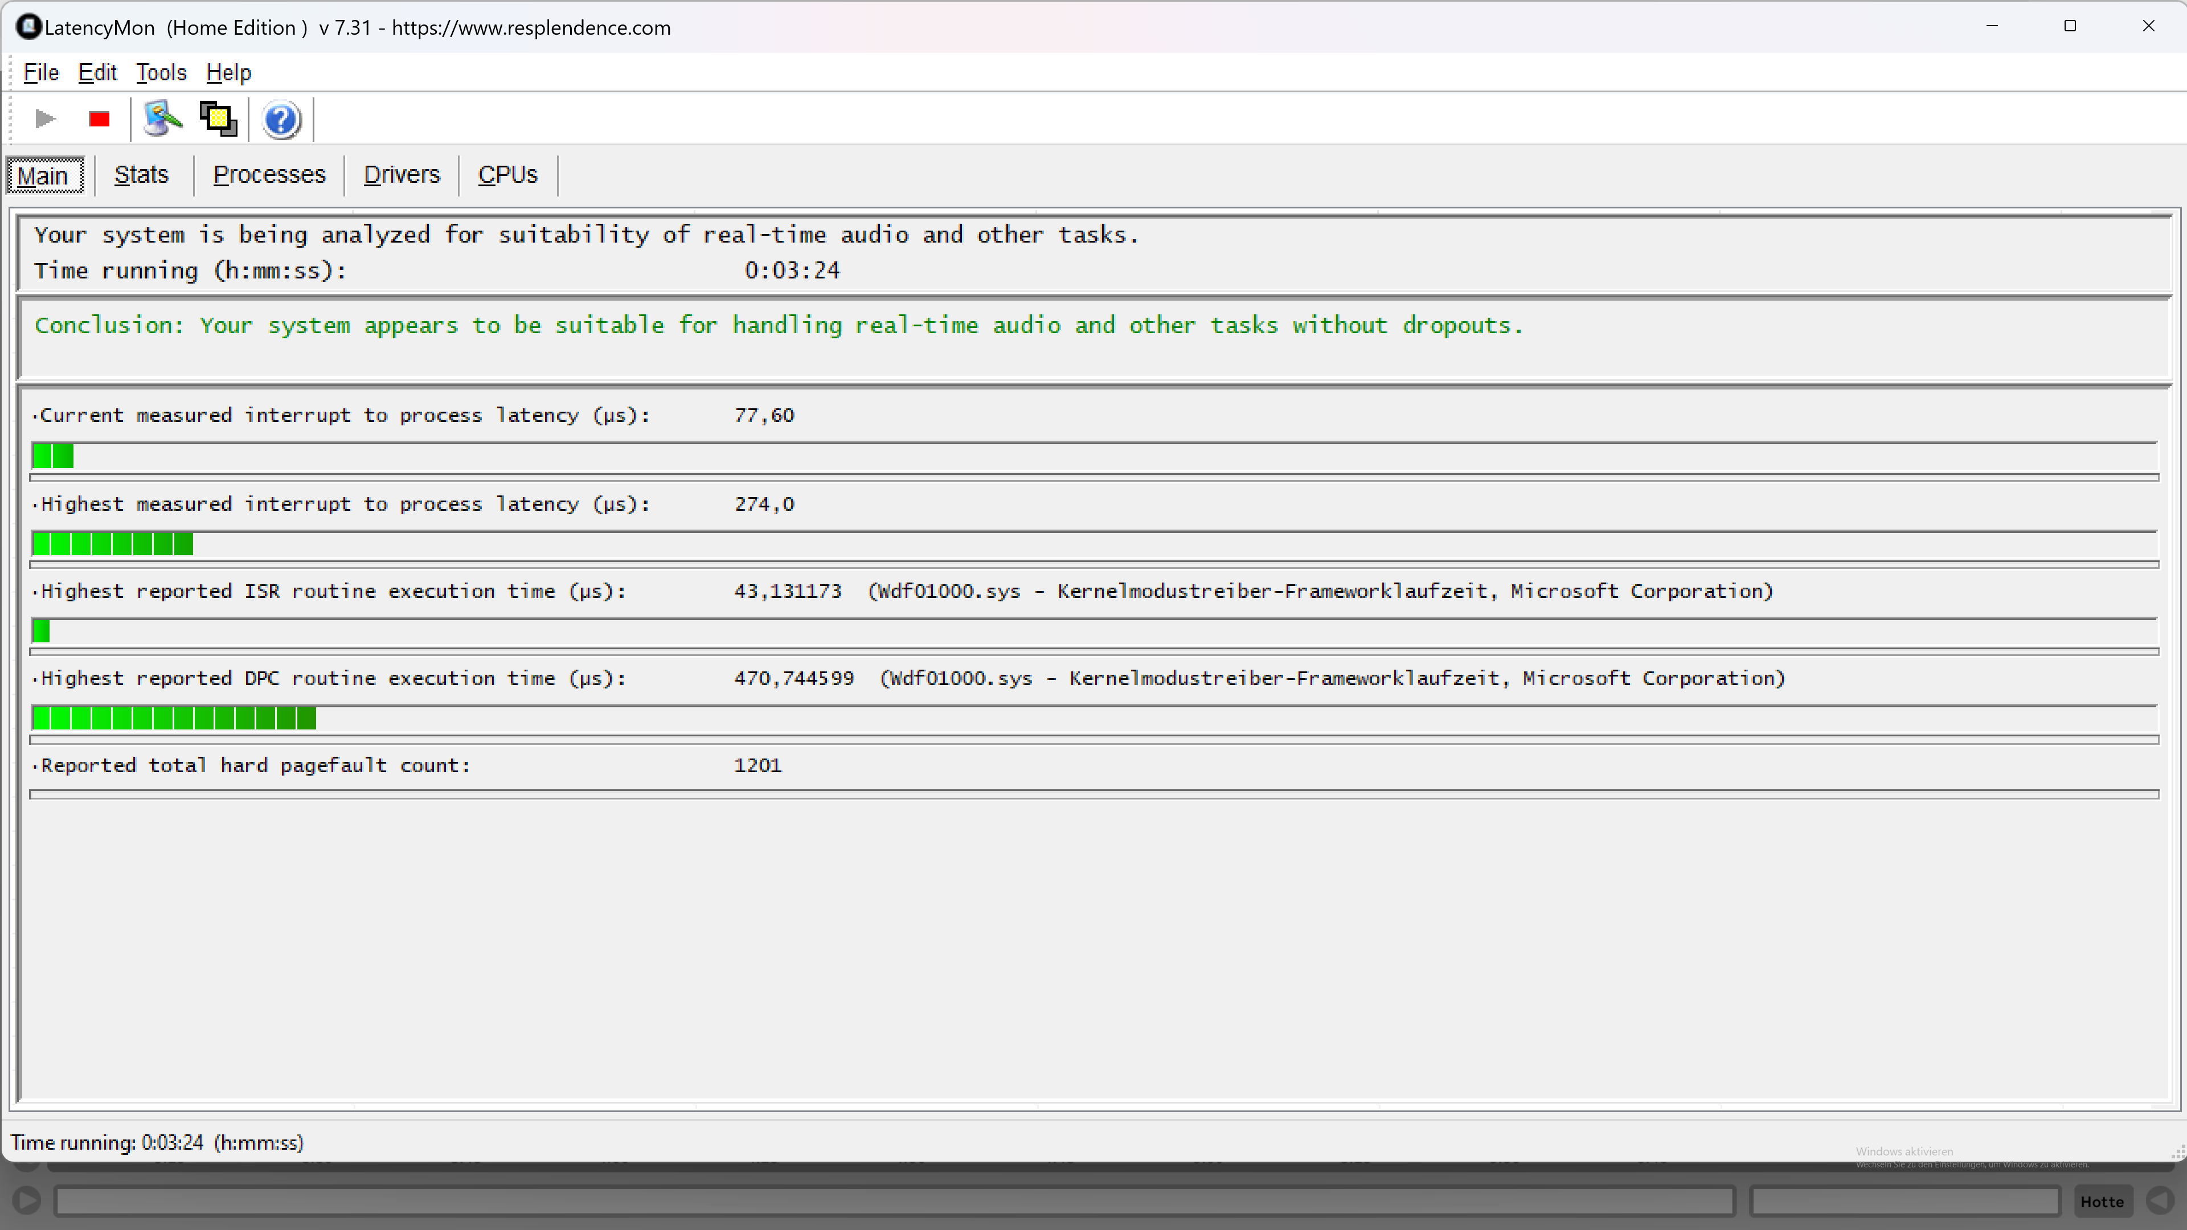Open the options wrench toolbar icon
This screenshot has height=1230, width=2187.
click(162, 119)
